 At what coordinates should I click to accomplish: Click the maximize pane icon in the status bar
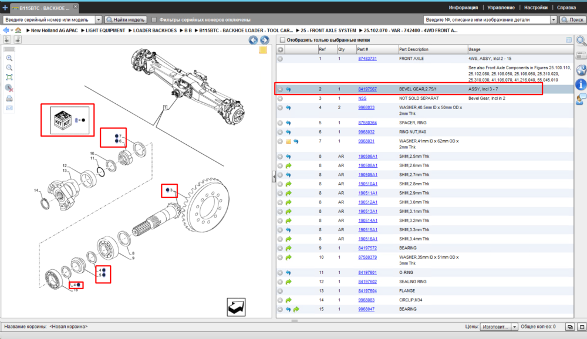point(582,327)
